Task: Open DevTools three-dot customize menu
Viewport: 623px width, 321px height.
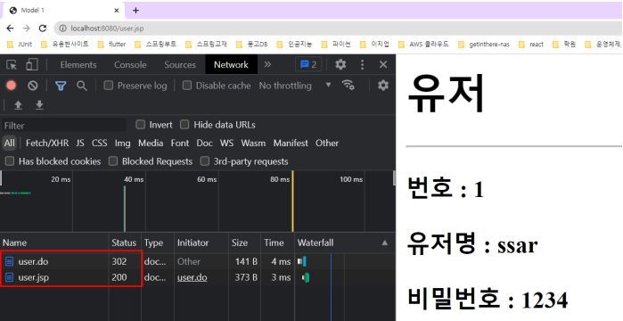Action: point(362,65)
